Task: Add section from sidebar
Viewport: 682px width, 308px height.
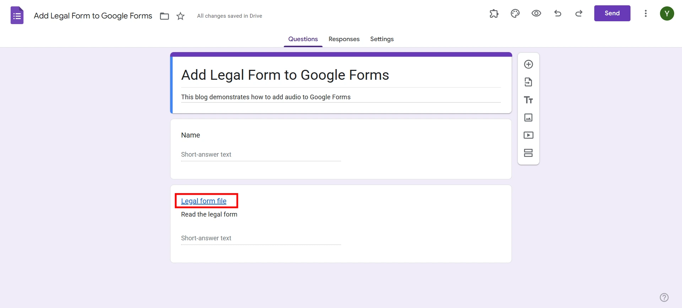Action: 529,153
